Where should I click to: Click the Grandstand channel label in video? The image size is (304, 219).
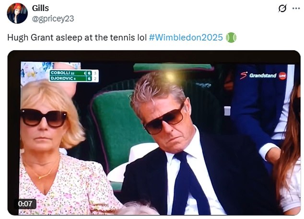click(x=263, y=75)
